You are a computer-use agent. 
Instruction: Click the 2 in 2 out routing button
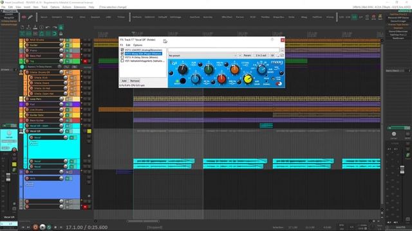(261, 56)
